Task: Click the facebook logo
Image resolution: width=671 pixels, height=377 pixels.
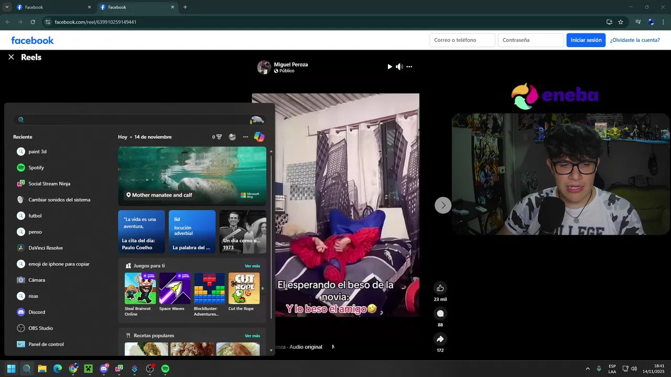Action: point(33,40)
